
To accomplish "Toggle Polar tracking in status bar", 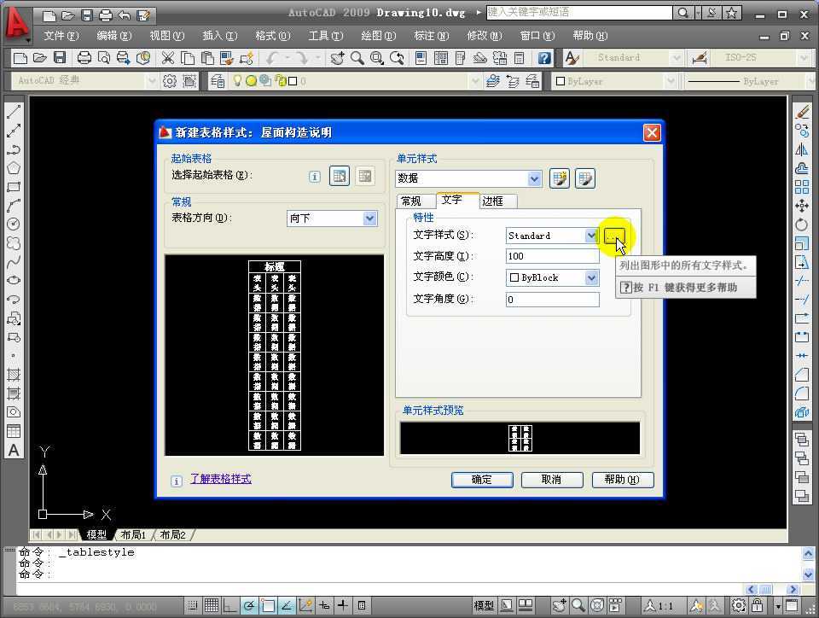I will (x=249, y=605).
